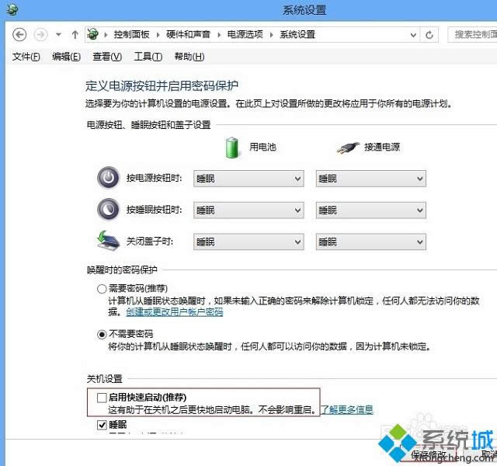Click the Forward navigation arrow
Image resolution: width=497 pixels, height=466 pixels.
(40, 34)
